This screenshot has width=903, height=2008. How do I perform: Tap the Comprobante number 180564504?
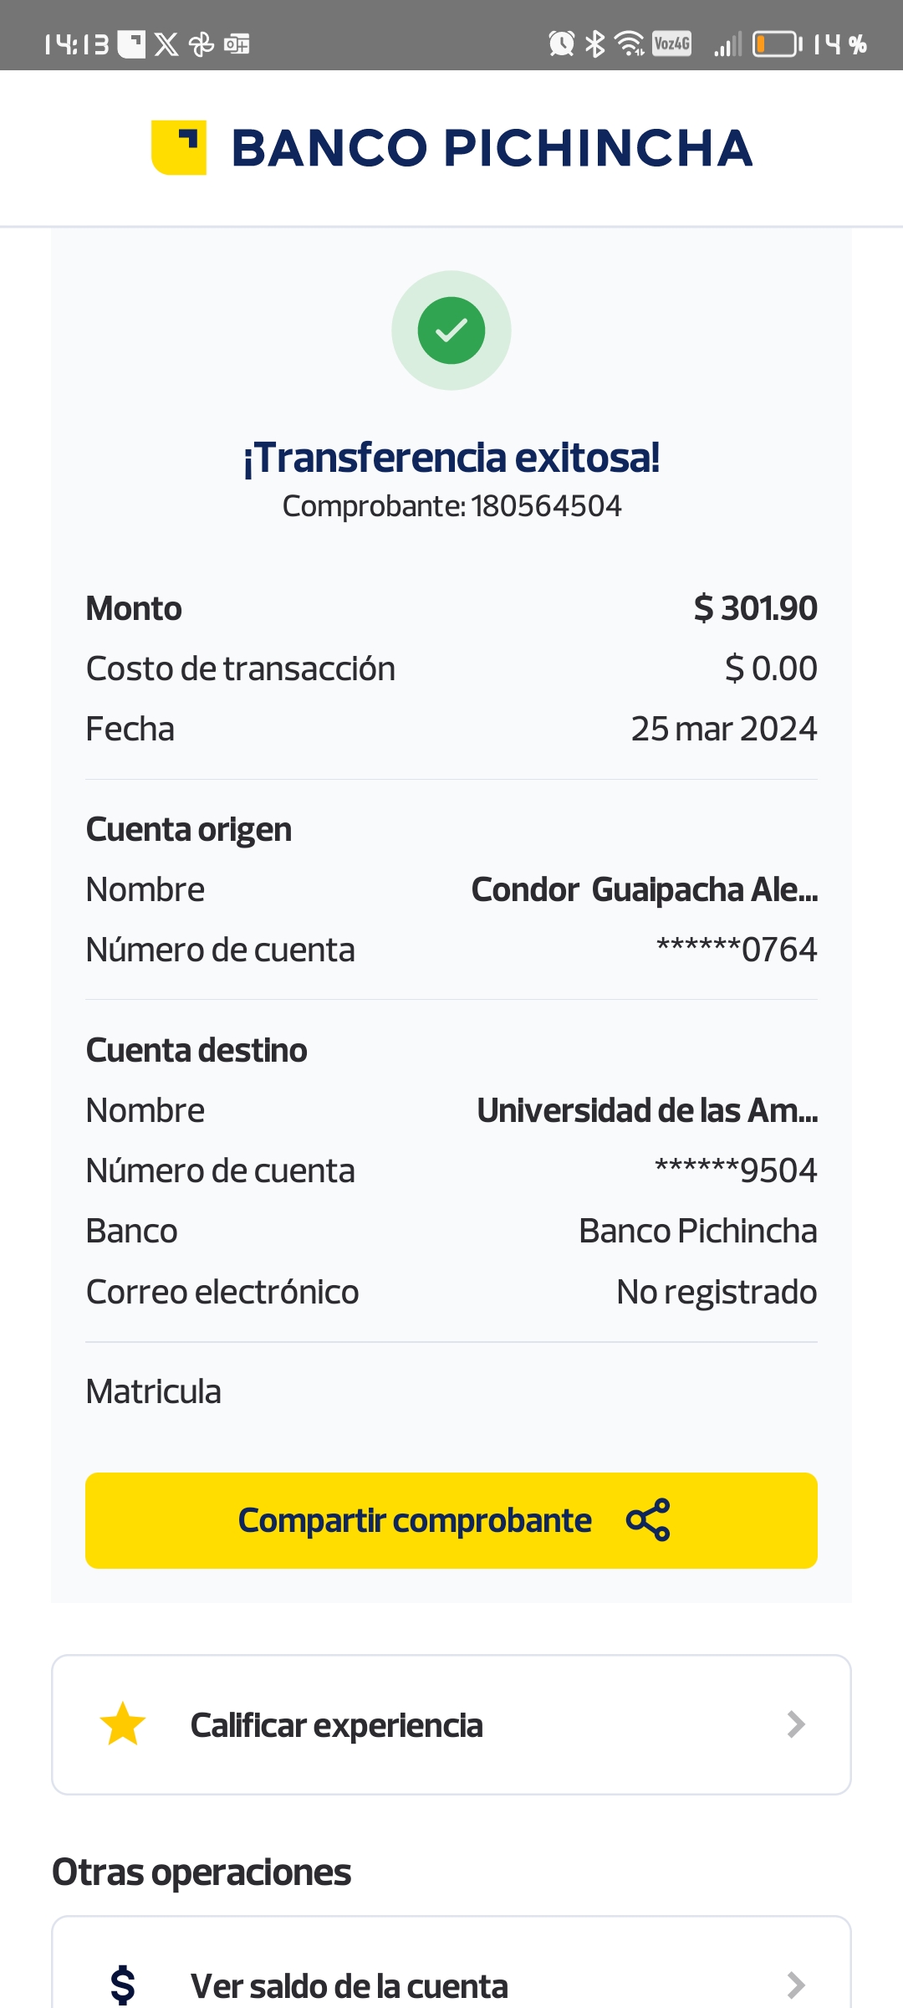[x=546, y=506]
